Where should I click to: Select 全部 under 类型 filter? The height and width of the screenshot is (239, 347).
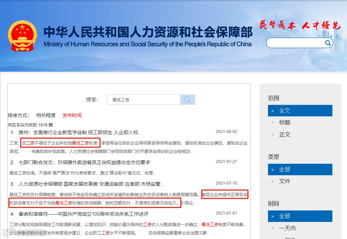coord(300,169)
